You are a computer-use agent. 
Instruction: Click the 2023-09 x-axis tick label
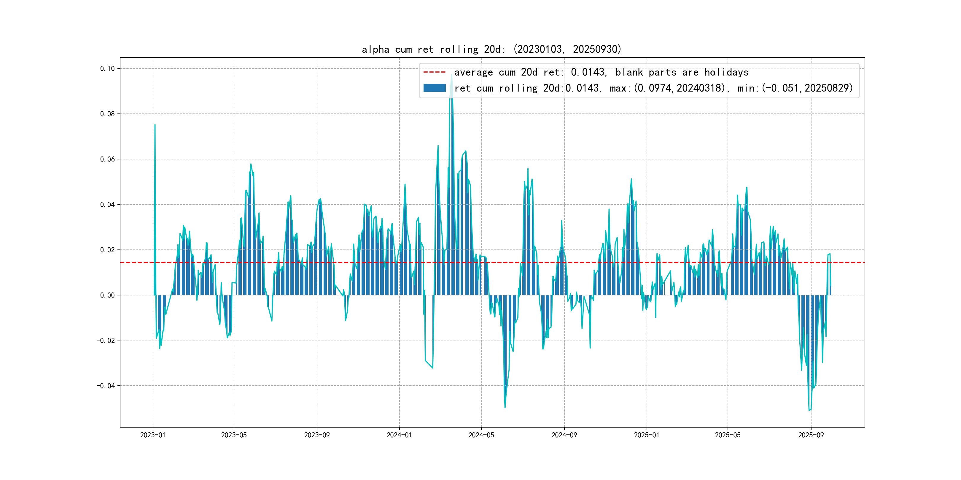point(317,435)
